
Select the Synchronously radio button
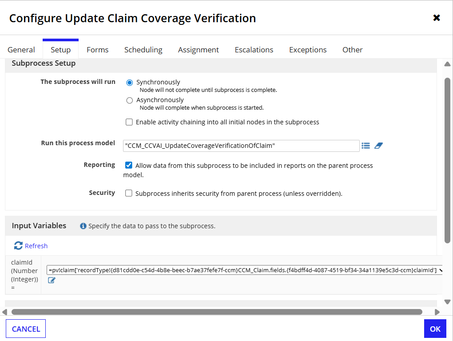129,83
